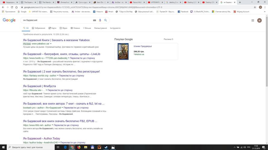The image size is (268, 150).
Task: Expand dropdown arrow next to livelib.ru URL
Action: tap(69, 58)
